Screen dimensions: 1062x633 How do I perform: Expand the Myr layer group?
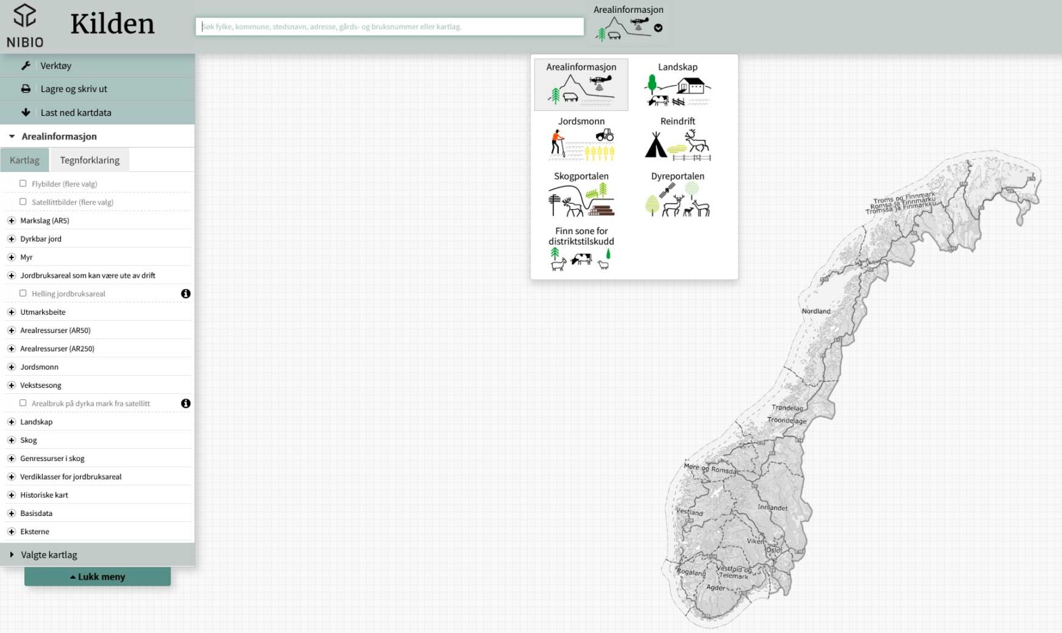(x=12, y=257)
